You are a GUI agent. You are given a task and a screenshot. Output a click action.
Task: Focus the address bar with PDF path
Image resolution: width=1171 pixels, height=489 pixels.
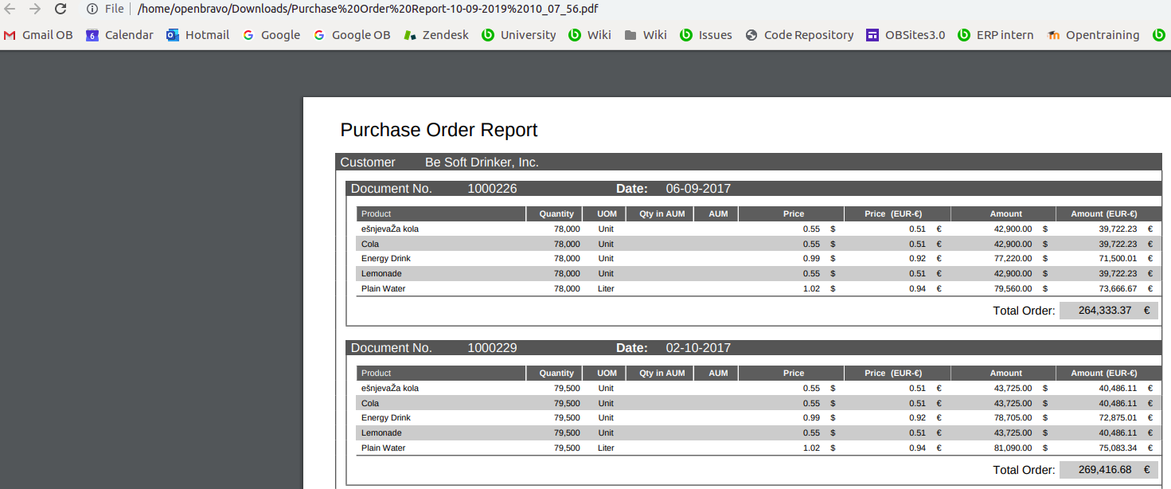(368, 9)
